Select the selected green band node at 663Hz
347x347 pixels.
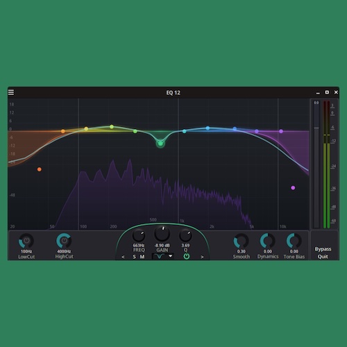160,144
